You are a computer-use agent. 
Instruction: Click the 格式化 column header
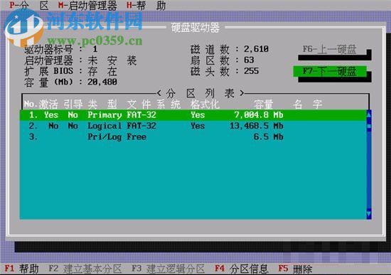(x=205, y=104)
